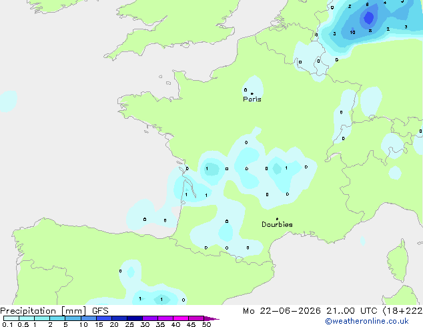The width and height of the screenshot is (423, 327).
Task: Click the '0.1' legend scale label
Action: click(7, 324)
